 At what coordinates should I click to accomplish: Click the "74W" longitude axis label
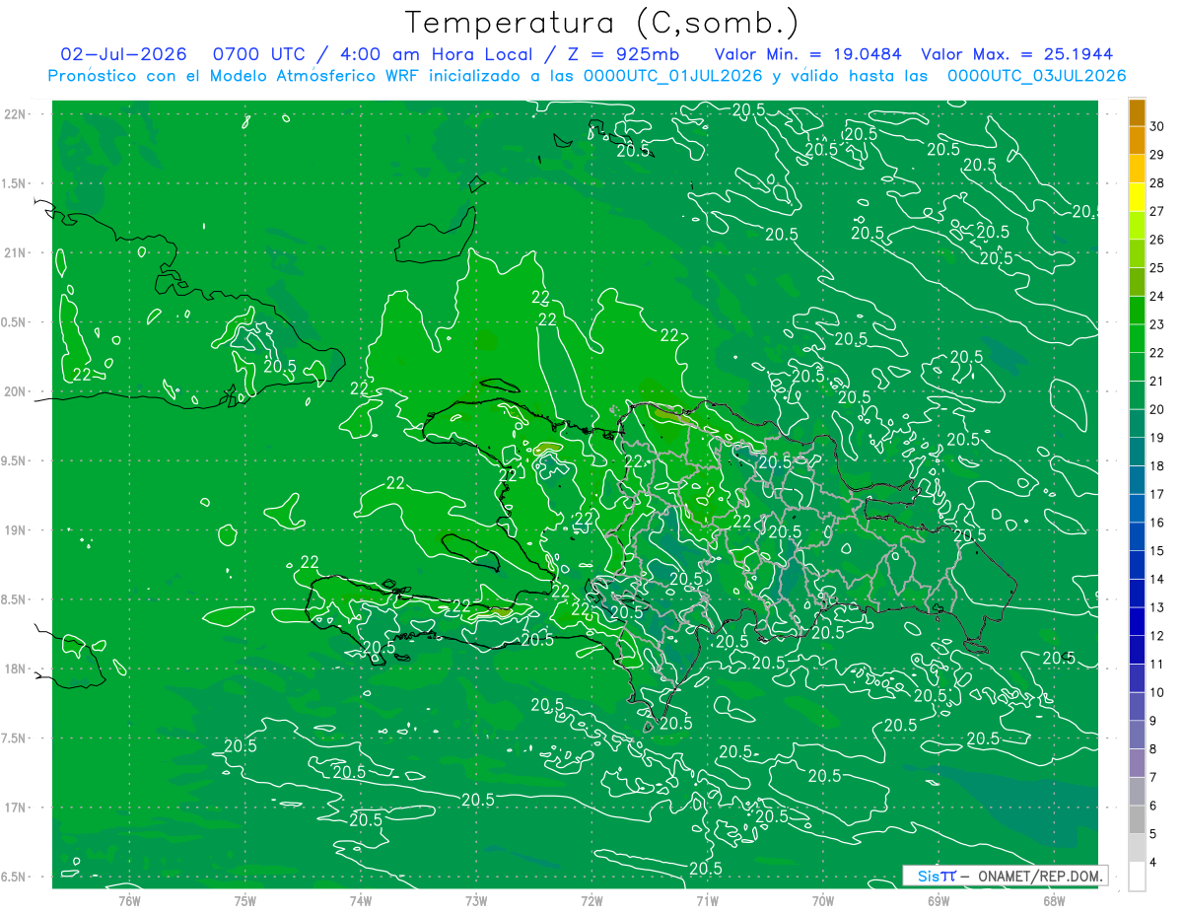point(361,900)
